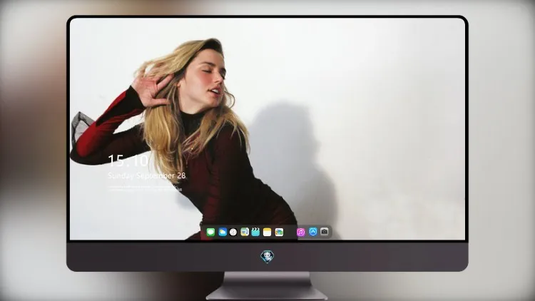Click the monitor chin logo badge
The width and height of the screenshot is (535, 301).
267,257
